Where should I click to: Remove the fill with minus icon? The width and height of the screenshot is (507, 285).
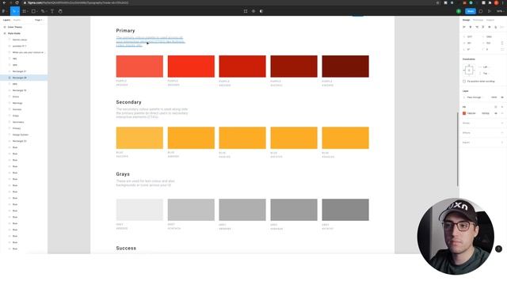[x=502, y=113]
